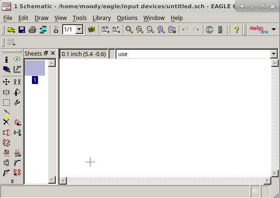Click in the command line field containing 'use'
The height and width of the screenshot is (198, 280).
point(193,54)
